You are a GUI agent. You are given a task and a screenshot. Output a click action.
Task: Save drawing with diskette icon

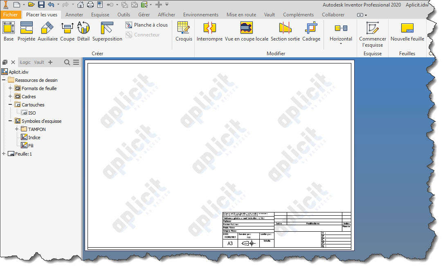click(41, 5)
